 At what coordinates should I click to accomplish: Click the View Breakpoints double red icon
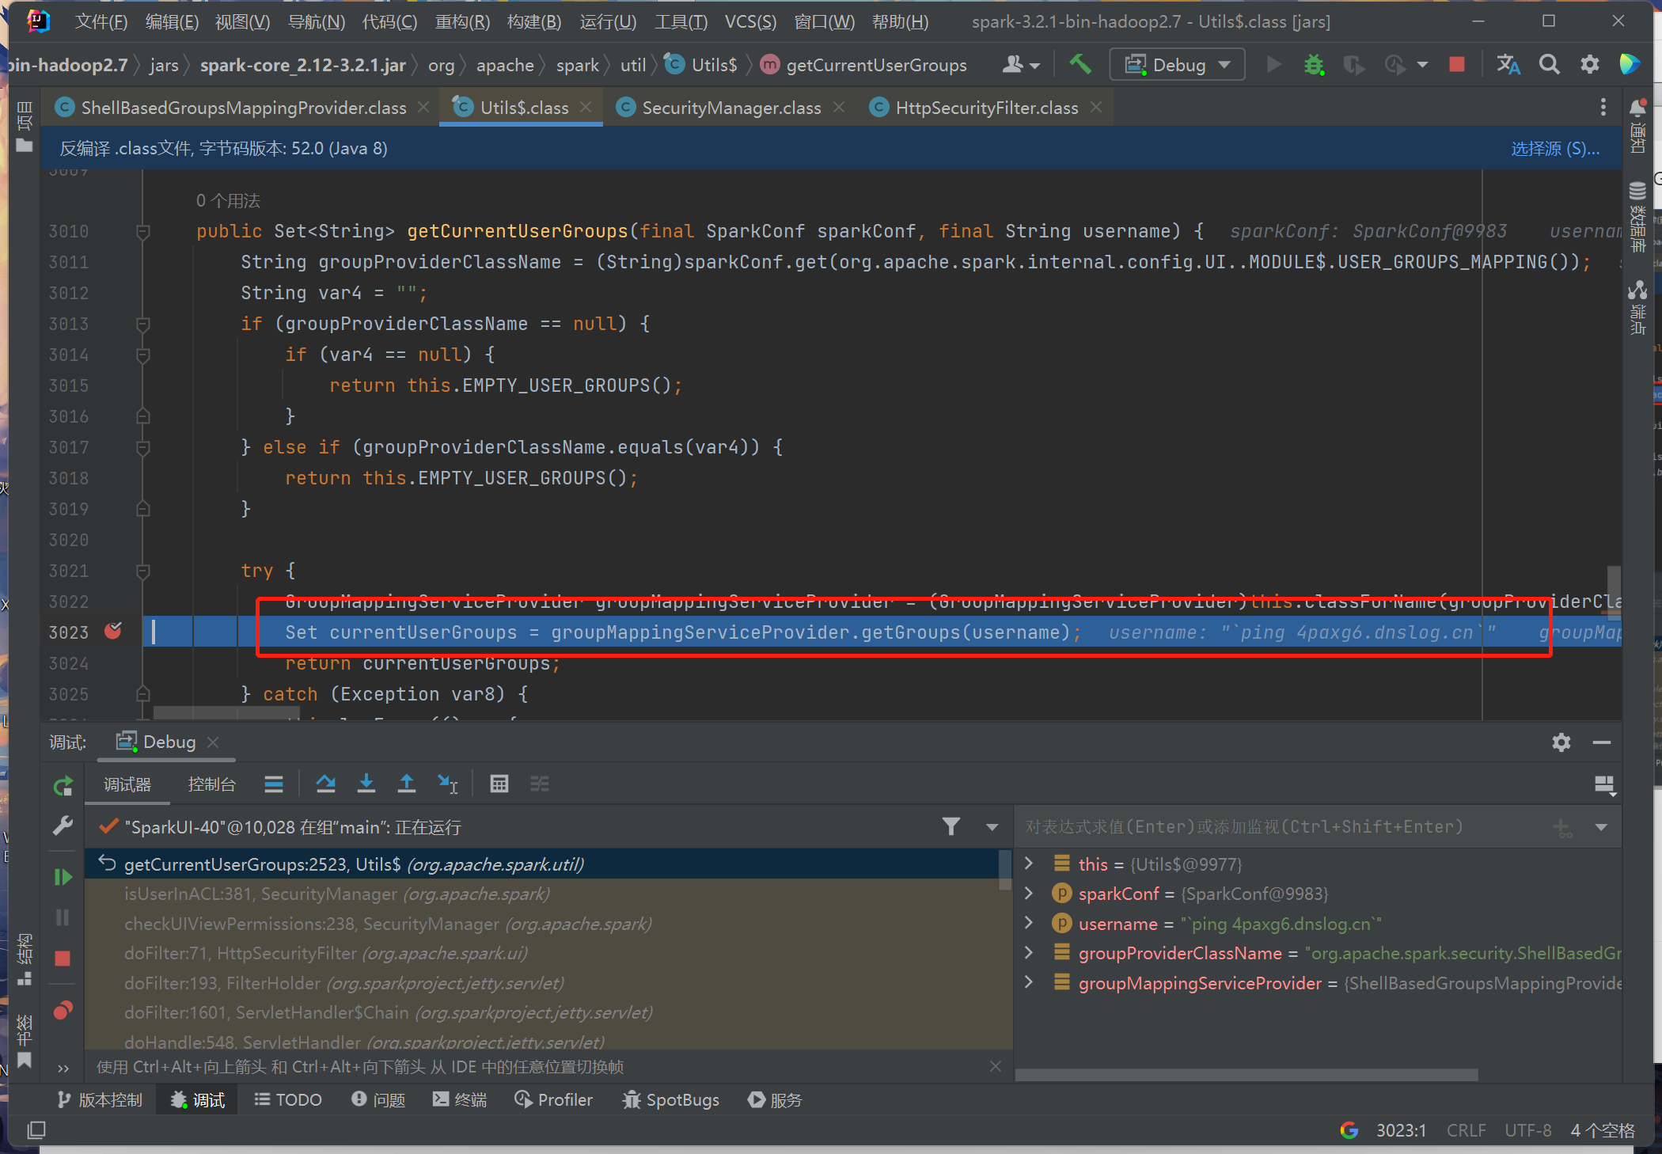63,1011
